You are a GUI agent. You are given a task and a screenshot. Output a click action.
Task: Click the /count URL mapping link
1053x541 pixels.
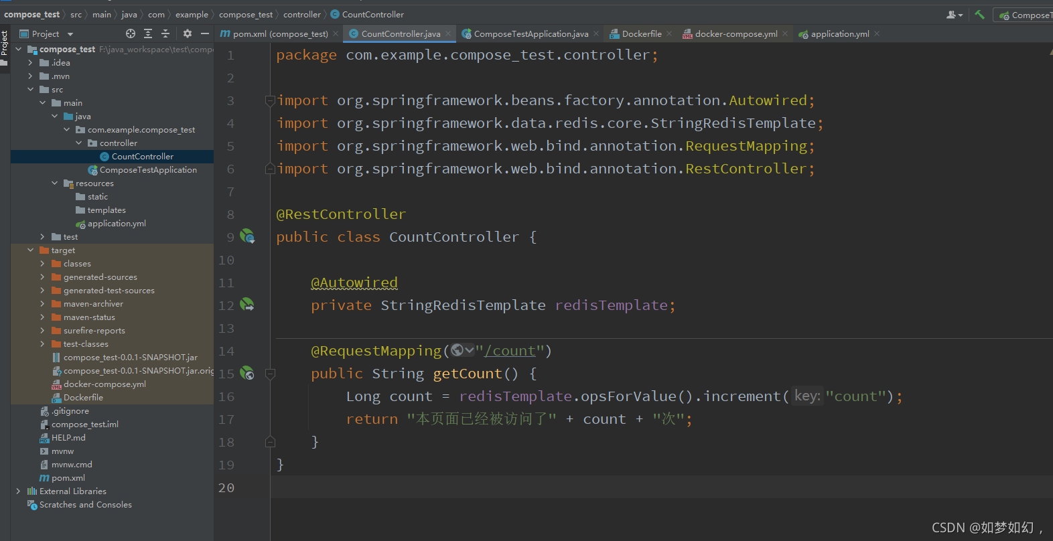click(510, 351)
